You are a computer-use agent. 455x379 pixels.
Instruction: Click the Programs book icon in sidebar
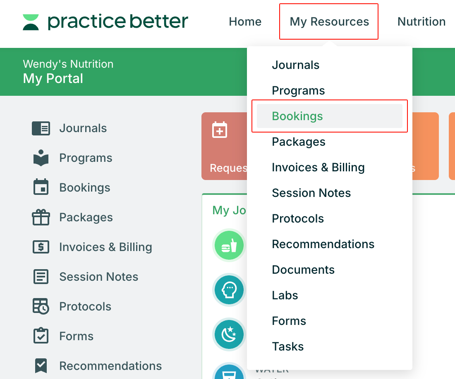(41, 158)
